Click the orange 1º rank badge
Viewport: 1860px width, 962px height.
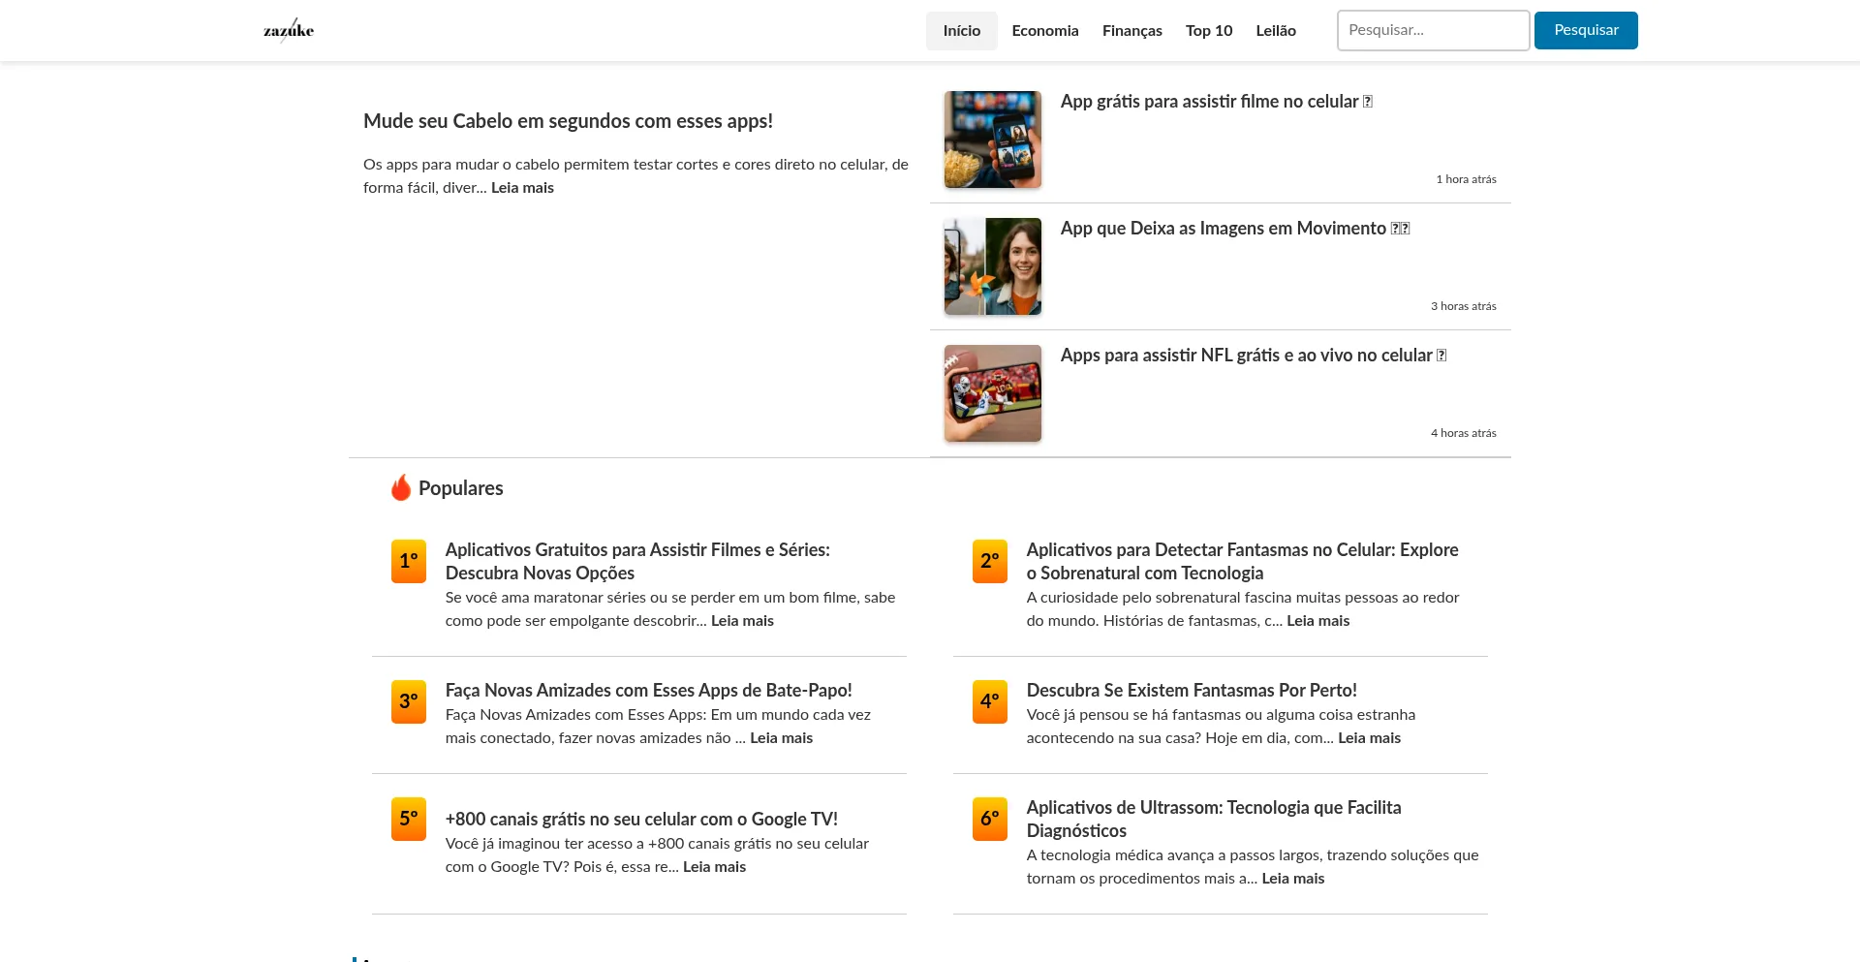(408, 561)
